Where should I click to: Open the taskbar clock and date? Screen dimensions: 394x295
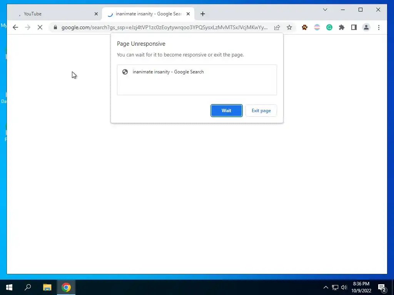tap(361, 287)
